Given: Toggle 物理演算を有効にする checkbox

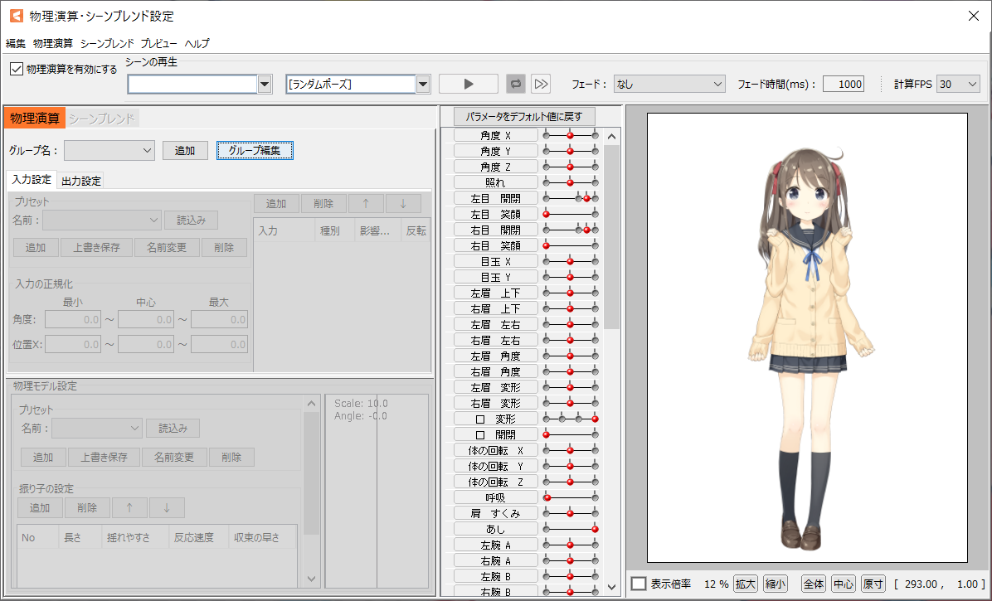Looking at the screenshot, I should [17, 69].
